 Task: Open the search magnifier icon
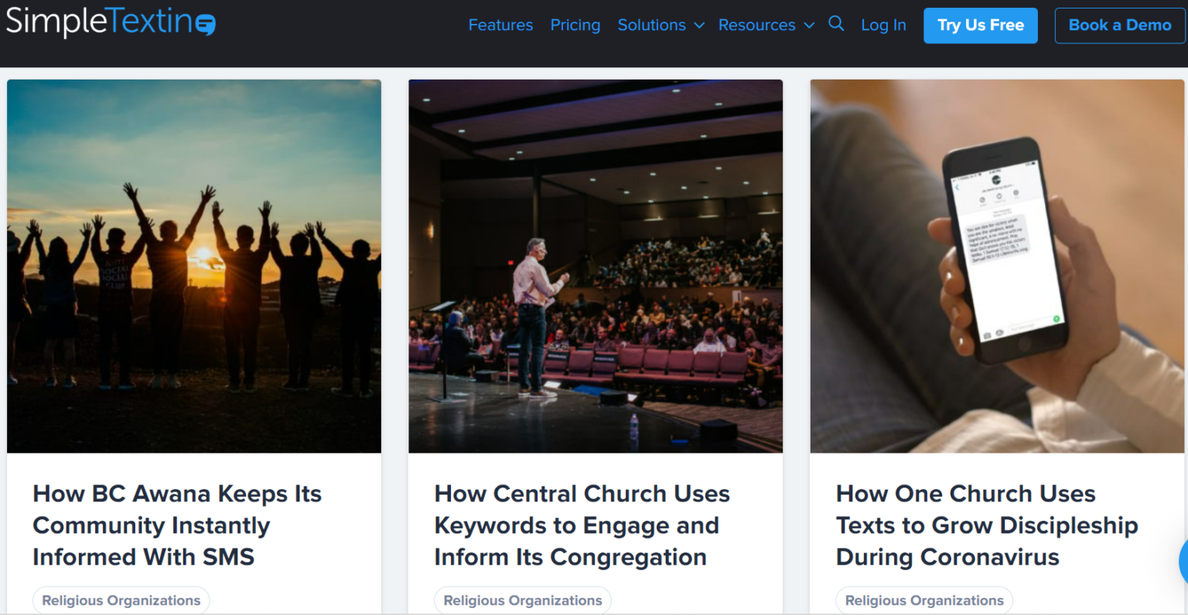pos(836,24)
